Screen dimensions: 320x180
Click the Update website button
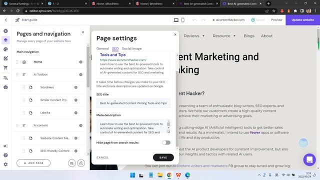302,20
